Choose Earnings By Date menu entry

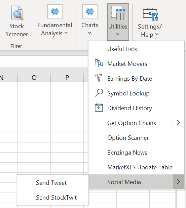(x=136, y=79)
